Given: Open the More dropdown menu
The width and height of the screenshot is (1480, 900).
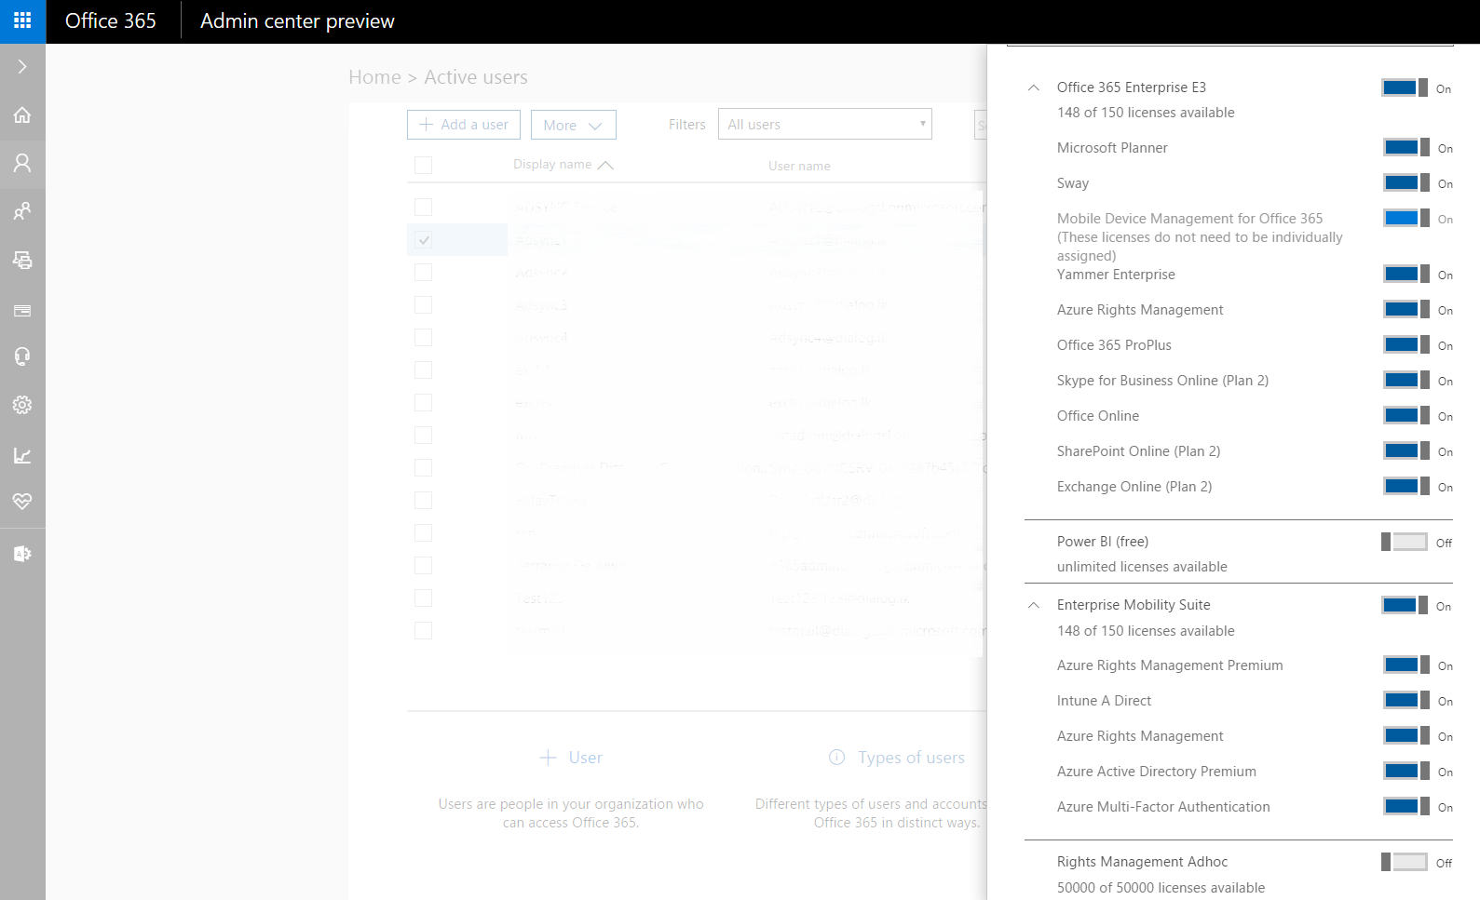Looking at the screenshot, I should 574,125.
